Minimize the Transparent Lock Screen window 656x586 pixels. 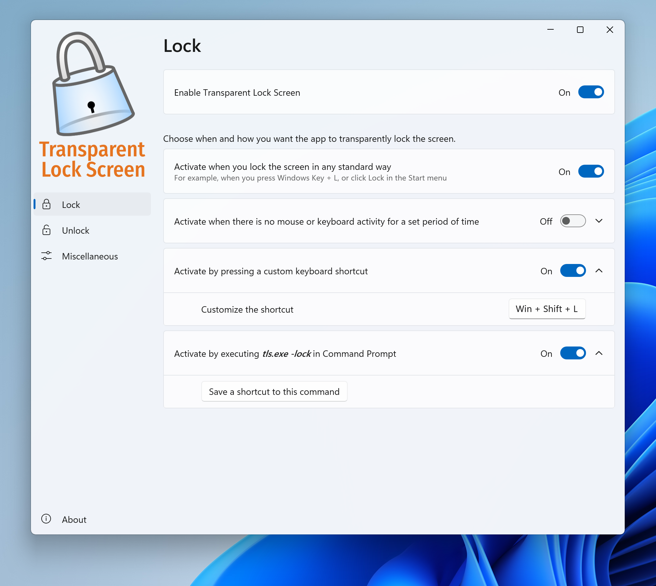coord(551,30)
